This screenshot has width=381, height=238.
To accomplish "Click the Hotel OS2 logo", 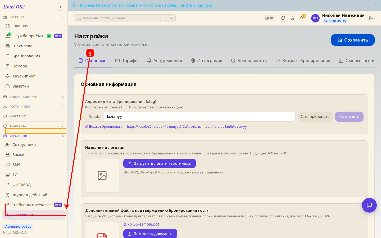I will tap(14, 7).
